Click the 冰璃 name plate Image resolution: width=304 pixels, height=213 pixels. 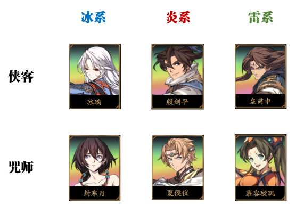tap(94, 102)
